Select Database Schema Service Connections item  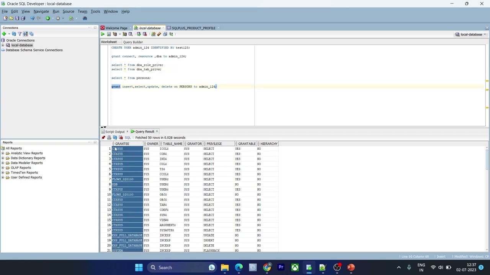point(34,50)
